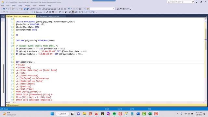208x117 pixels.
Task: Toggle Results to File icon
Action: point(76,12)
